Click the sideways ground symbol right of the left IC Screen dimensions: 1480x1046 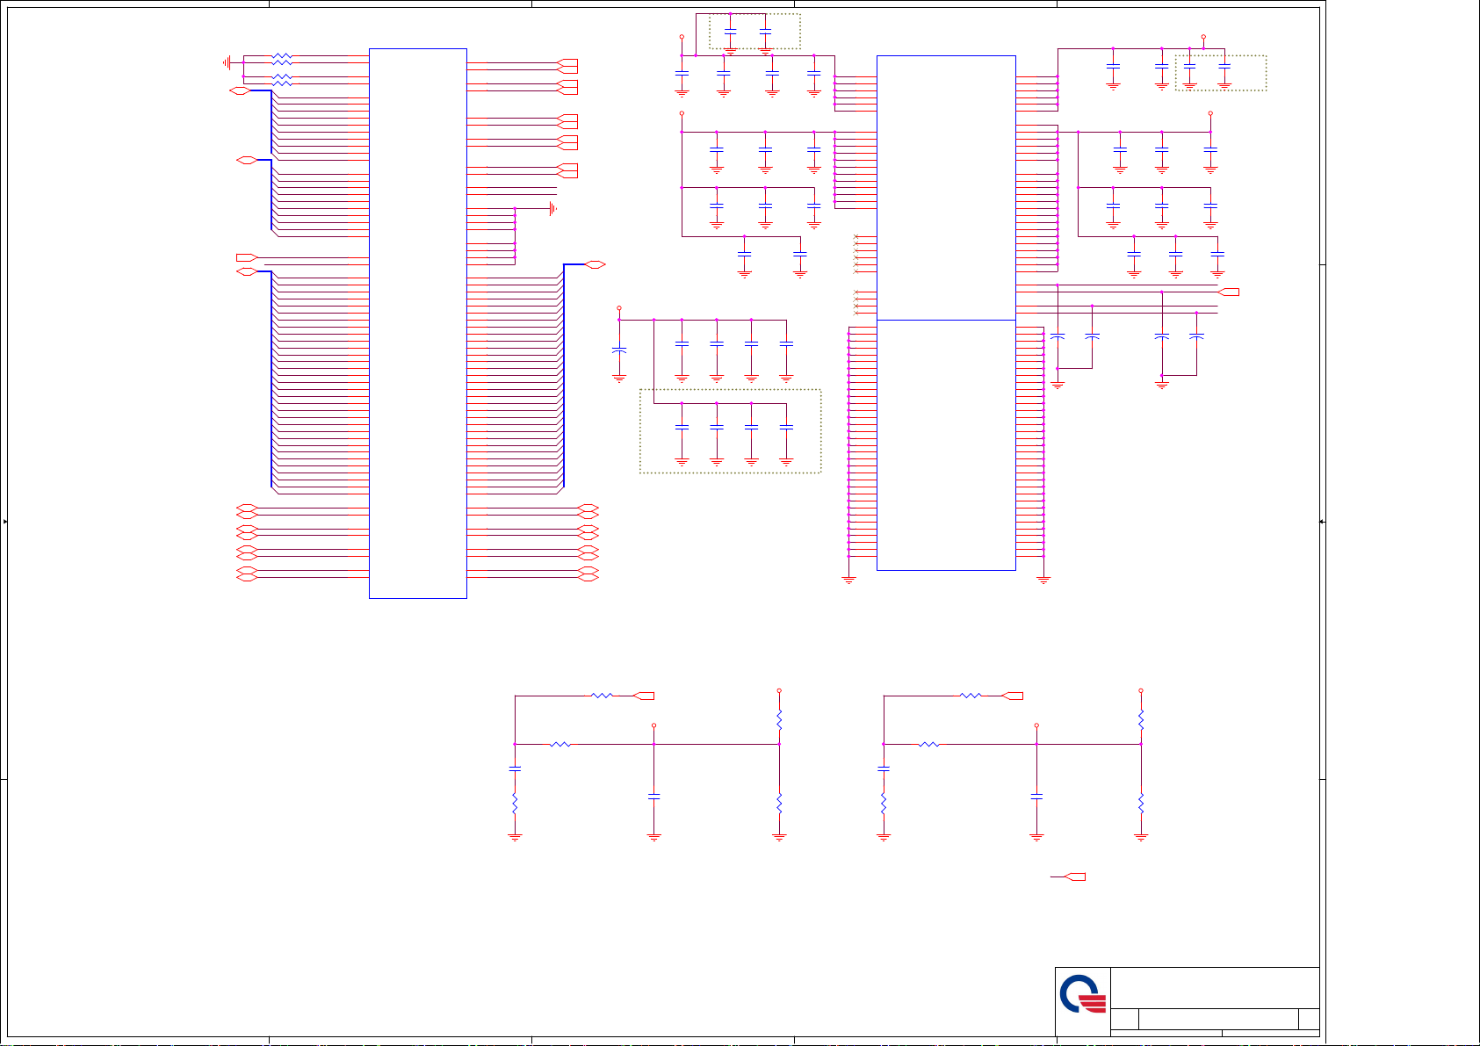click(552, 209)
